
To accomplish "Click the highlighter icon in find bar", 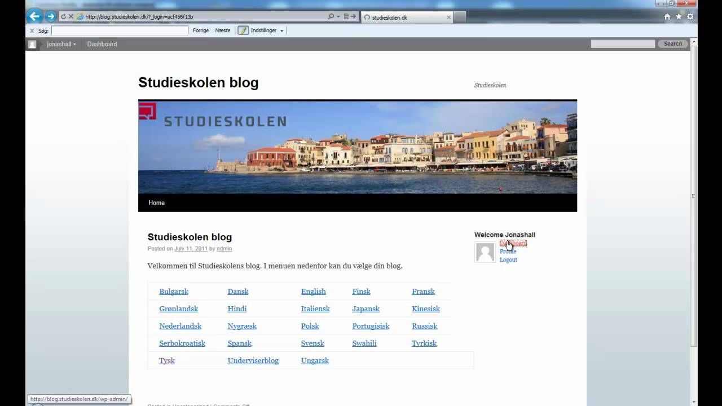I will pos(243,30).
